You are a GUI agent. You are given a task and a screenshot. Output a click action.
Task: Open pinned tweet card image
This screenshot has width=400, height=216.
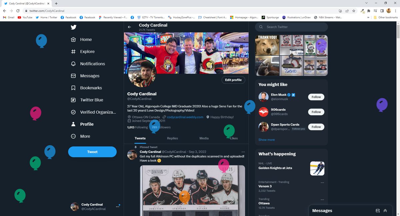pos(192,191)
